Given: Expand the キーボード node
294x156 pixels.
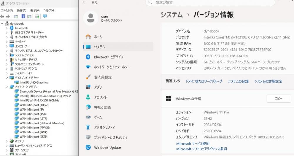Looking at the screenshot, I should pos(7,42).
